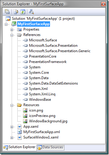
Task: Collapse the Resources folder
Action: pyautogui.click(x=12, y=105)
